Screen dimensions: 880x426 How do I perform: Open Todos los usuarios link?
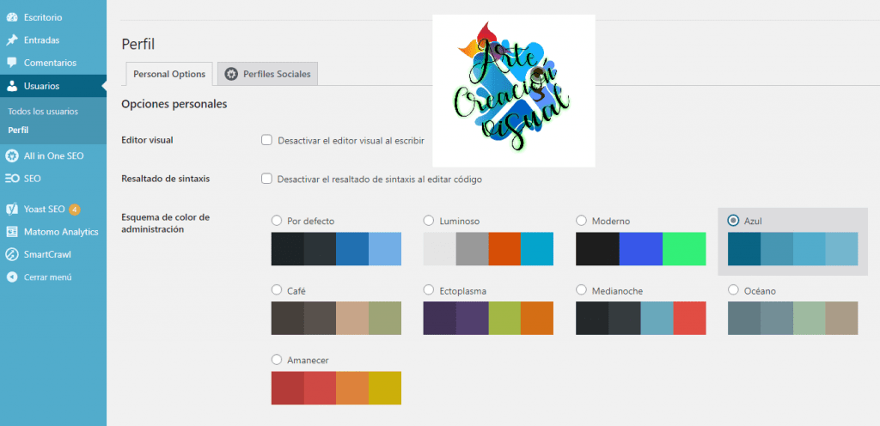pos(43,112)
